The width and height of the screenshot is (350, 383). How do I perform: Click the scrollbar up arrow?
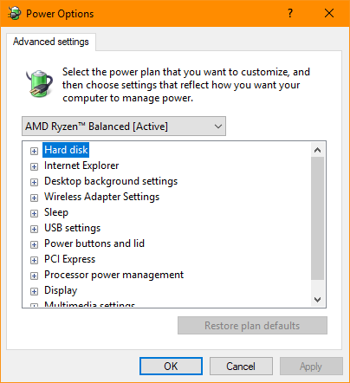[318, 150]
